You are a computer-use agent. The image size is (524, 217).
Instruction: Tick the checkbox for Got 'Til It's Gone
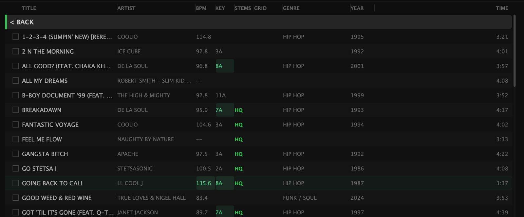point(16,212)
